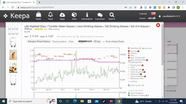Click the Windows search box
Image resolution: width=186 pixels, height=104 pixels.
pyautogui.click(x=32, y=101)
